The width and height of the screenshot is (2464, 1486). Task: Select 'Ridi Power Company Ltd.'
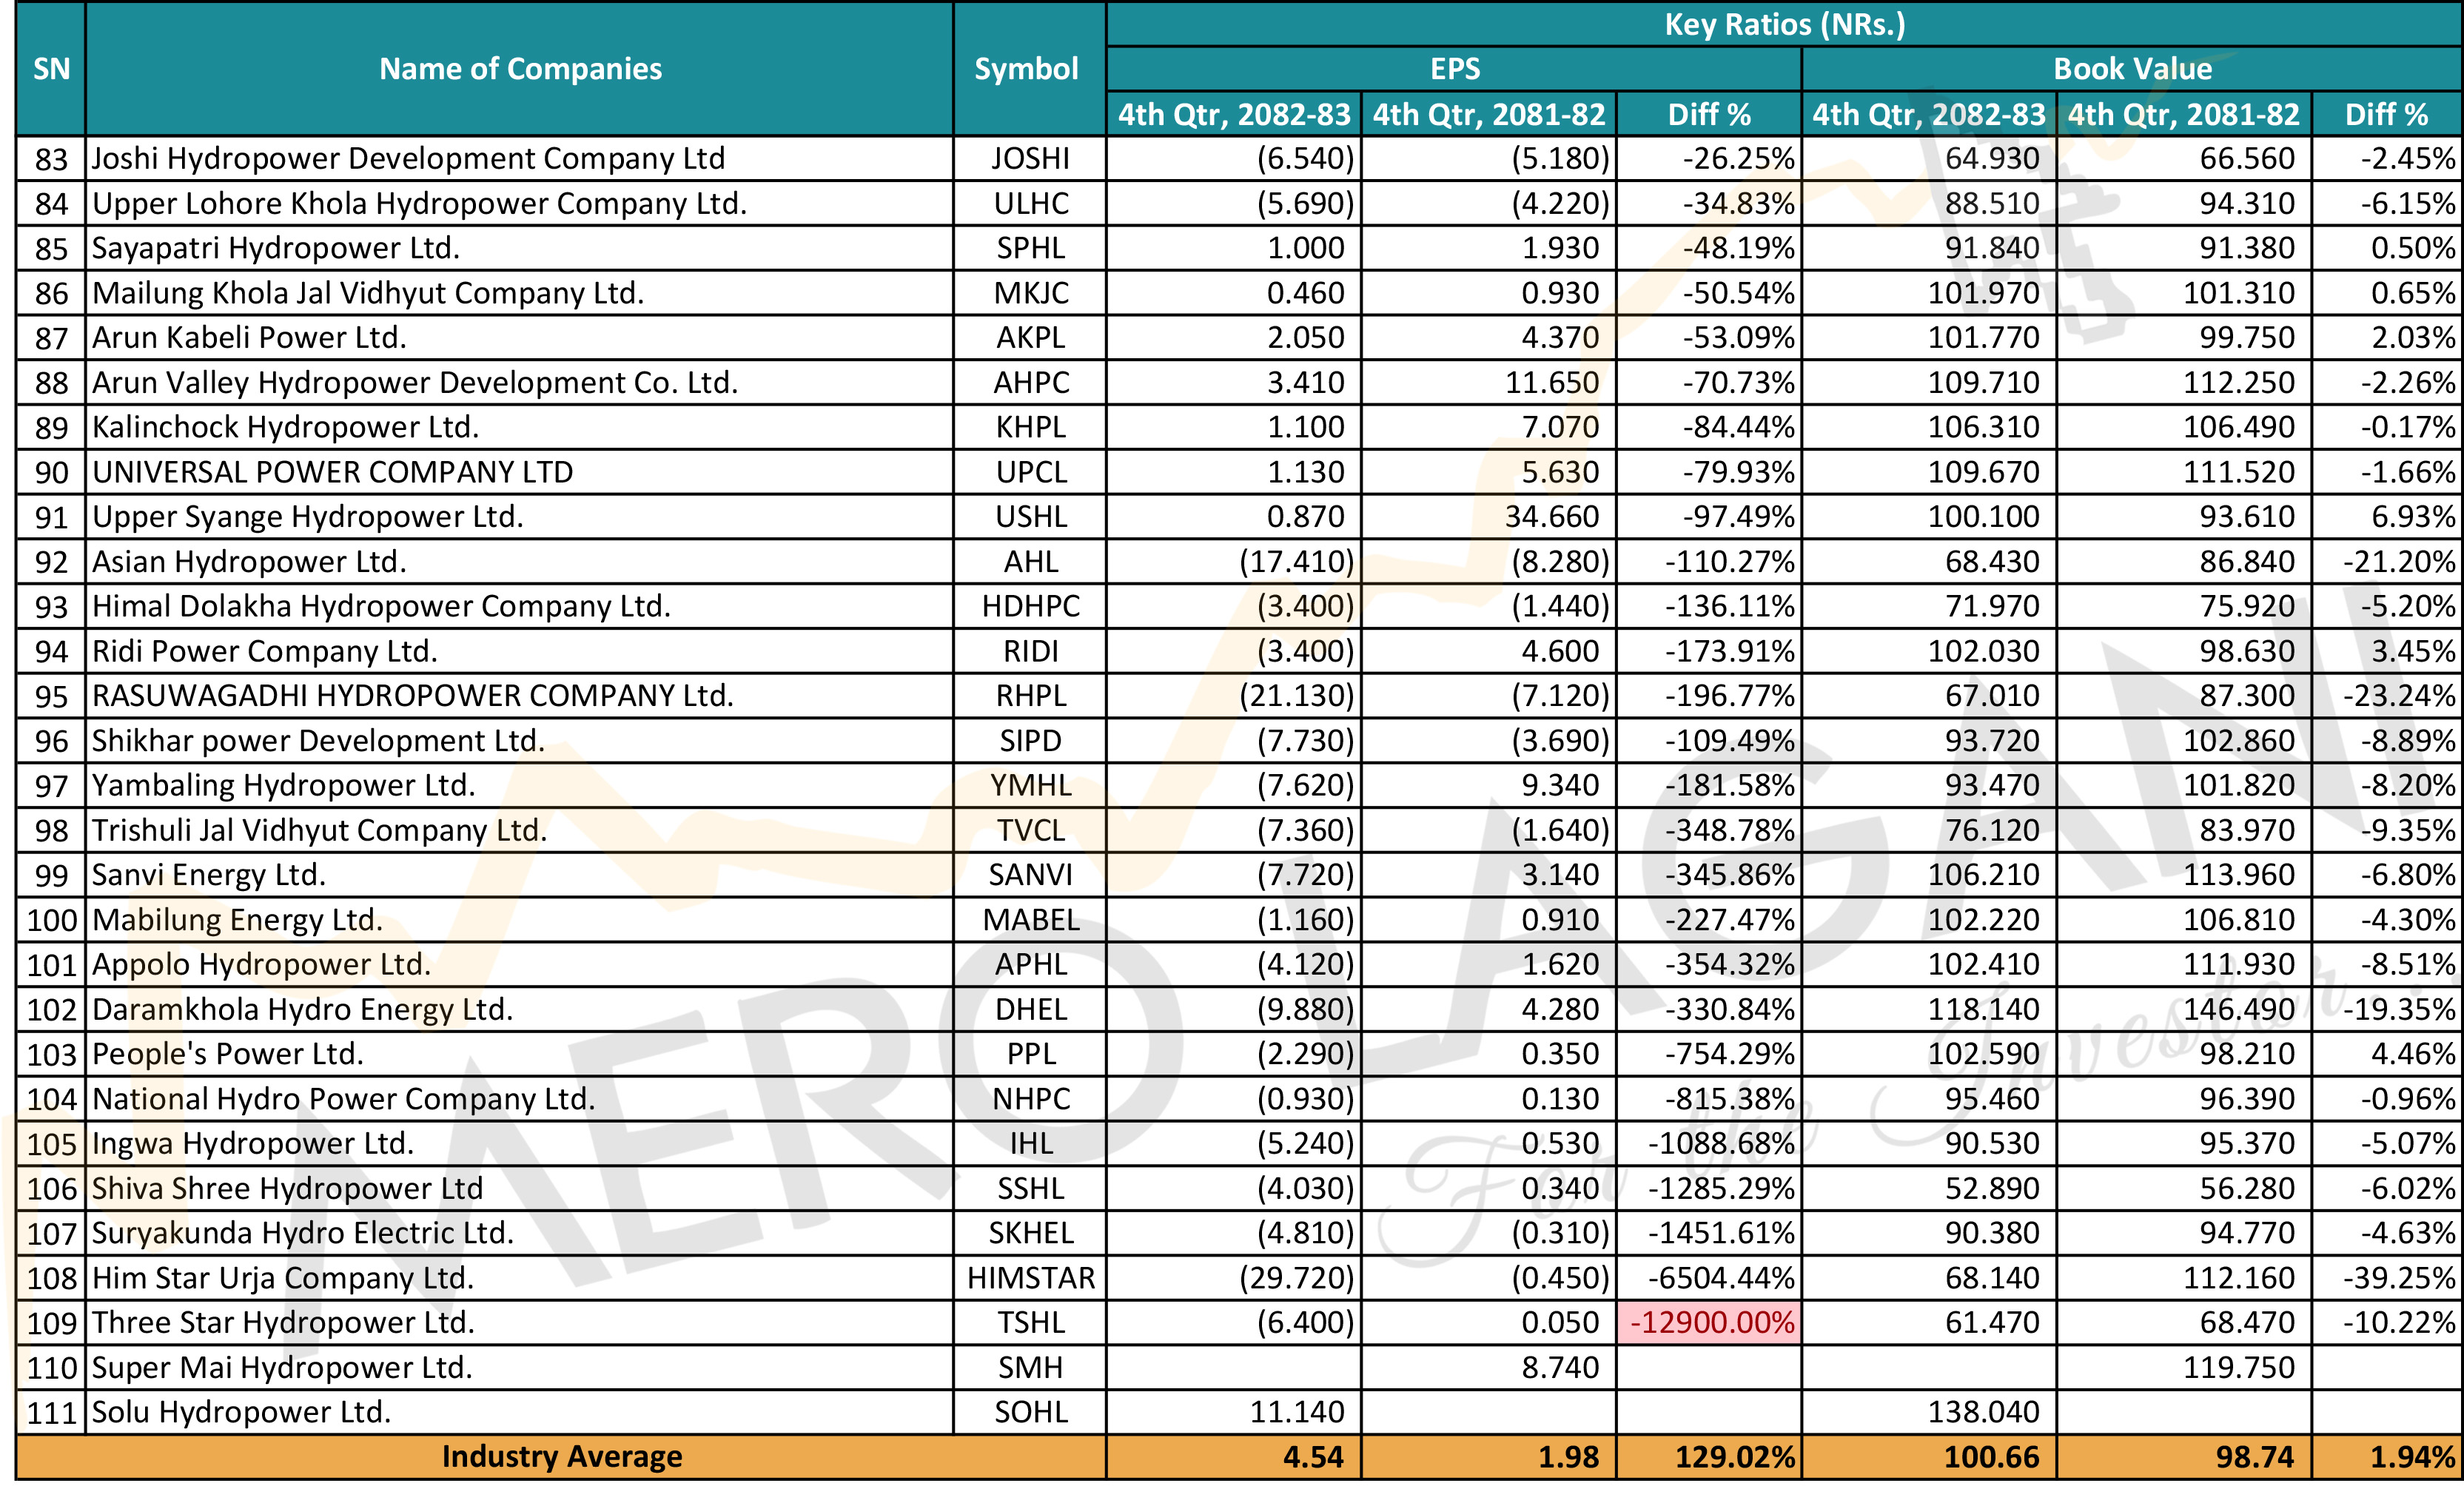[265, 651]
